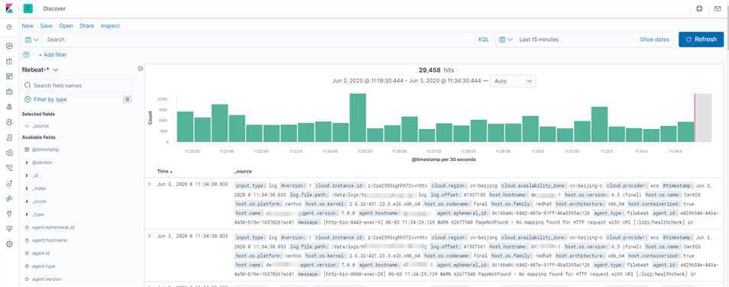
Task: Open Visualize from the side navigation
Action: (9, 61)
